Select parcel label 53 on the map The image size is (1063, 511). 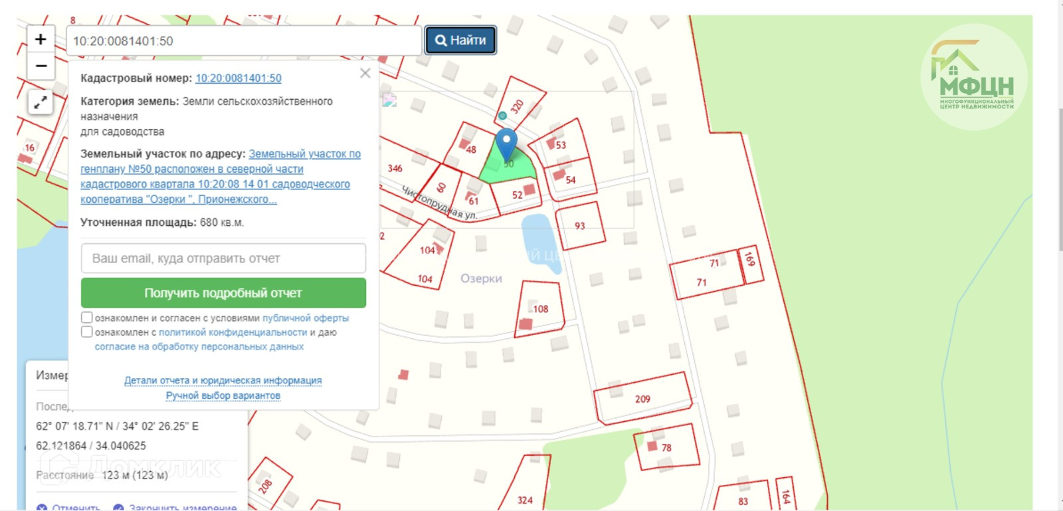pos(561,146)
